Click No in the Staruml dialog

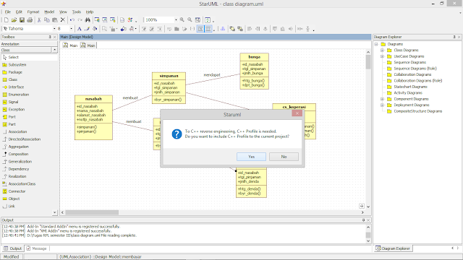(284, 157)
